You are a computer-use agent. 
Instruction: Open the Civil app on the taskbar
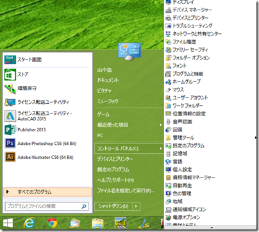[121, 224]
